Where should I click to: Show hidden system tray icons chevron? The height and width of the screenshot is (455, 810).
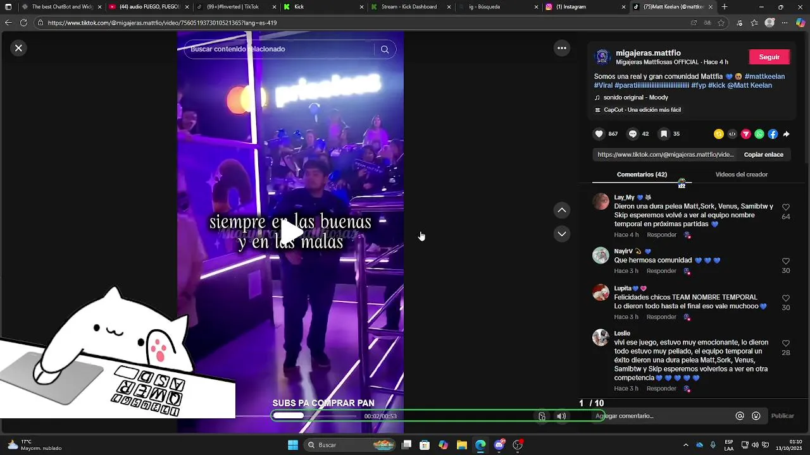(x=686, y=445)
